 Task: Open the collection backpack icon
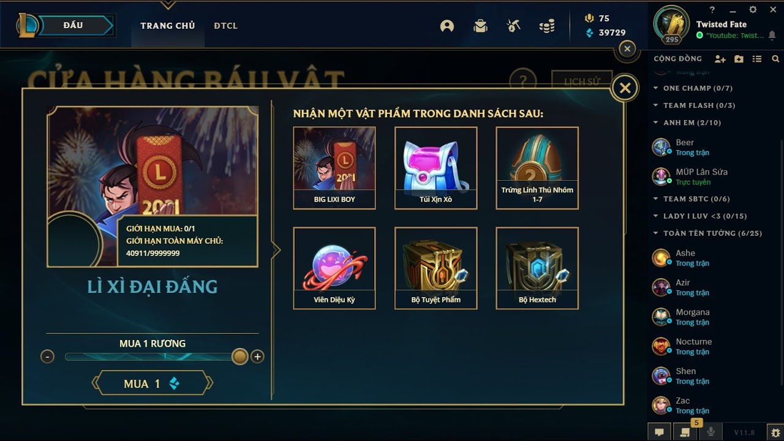(x=480, y=26)
